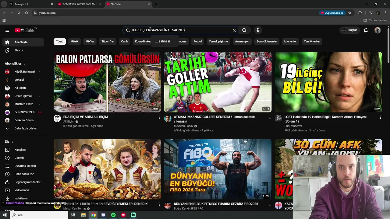
Task: Open account avatar menu on YouTube
Action: (378, 30)
